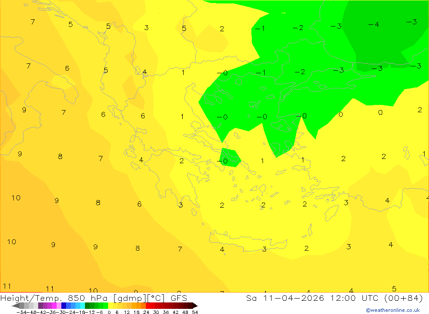Viewport: 429px width, 314px height.
Task: Pick the bright yellow swatch at scale value 0
Action: pos(111,305)
